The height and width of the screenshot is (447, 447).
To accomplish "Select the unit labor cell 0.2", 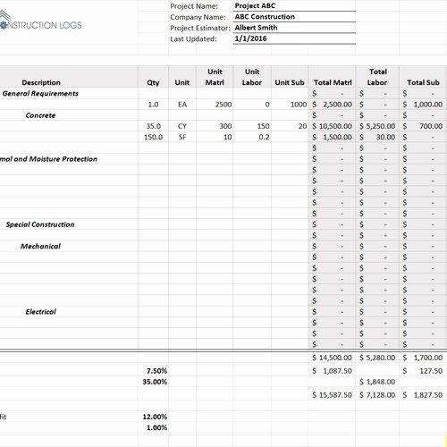I will (x=252, y=137).
